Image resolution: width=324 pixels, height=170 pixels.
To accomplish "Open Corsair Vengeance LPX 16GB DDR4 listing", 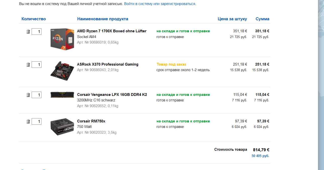I will pos(112,95).
